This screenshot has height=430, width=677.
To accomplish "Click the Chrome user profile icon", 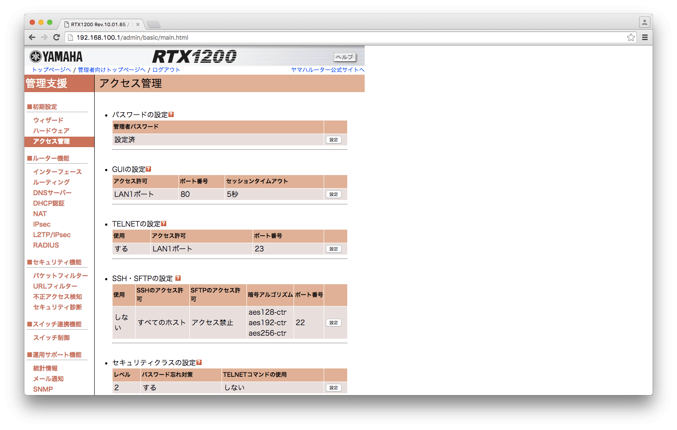I will pyautogui.click(x=645, y=22).
